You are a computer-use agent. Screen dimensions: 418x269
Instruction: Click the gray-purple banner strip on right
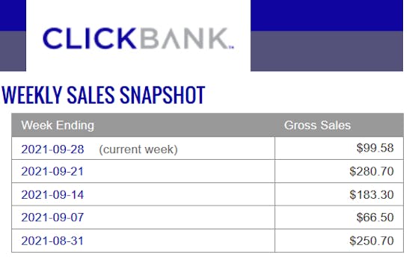point(327,51)
